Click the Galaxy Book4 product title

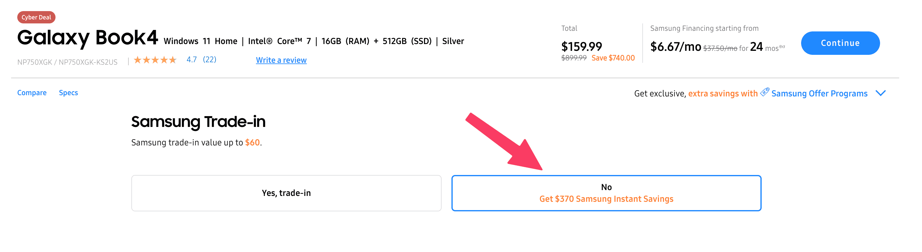88,38
